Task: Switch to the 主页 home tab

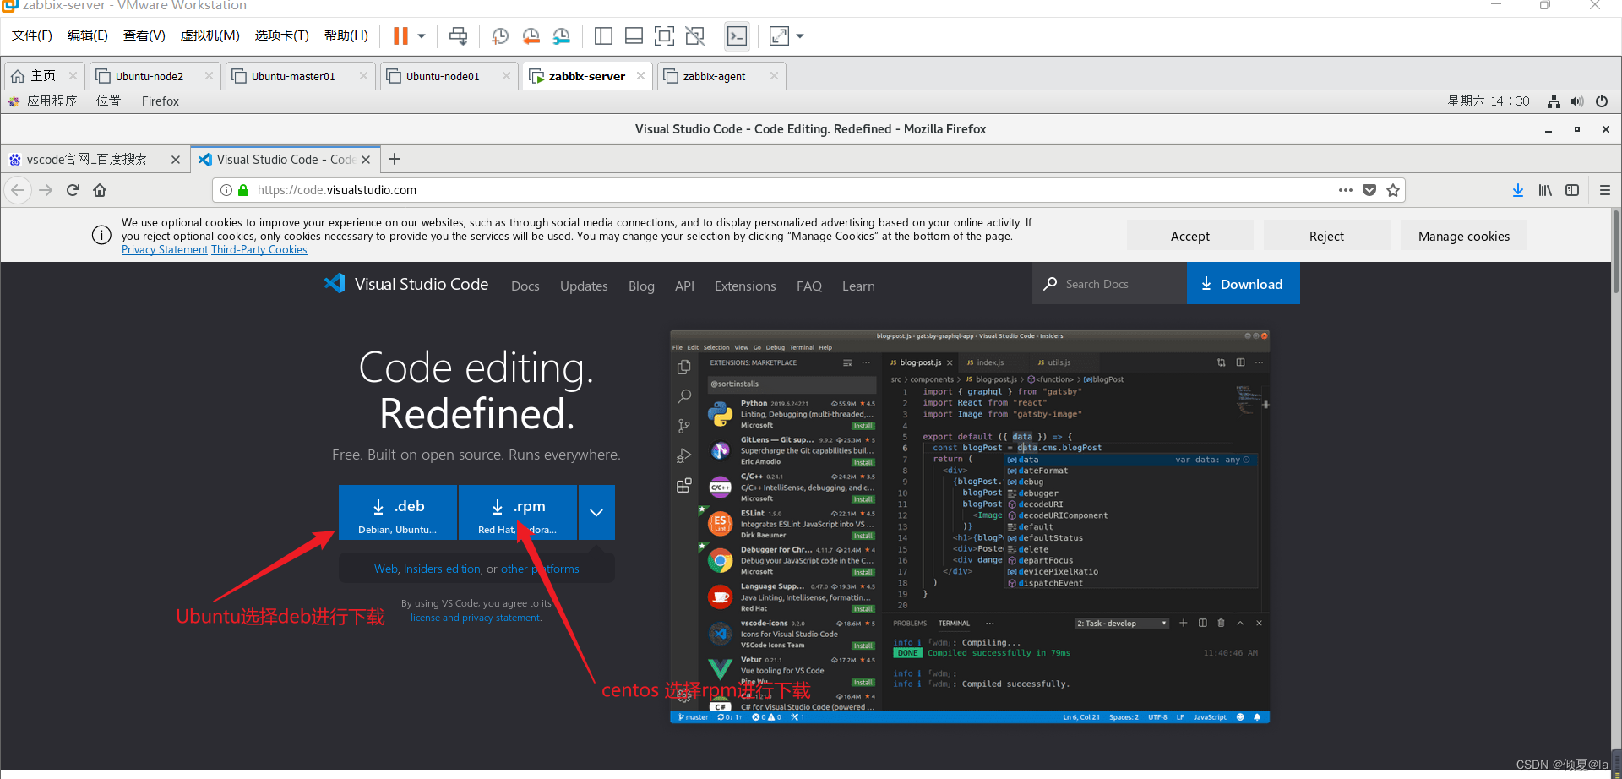Action: click(43, 76)
